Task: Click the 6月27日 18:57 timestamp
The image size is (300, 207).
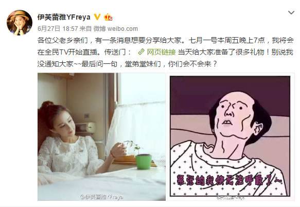Action: 58,29
